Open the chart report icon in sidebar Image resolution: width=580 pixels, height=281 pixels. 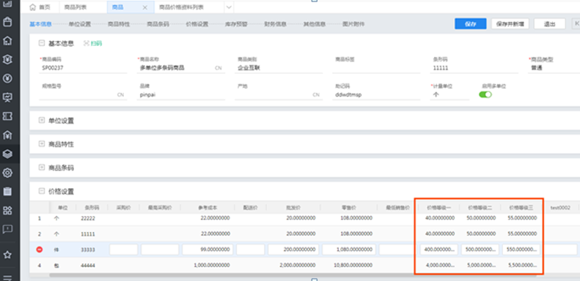pyautogui.click(x=7, y=4)
